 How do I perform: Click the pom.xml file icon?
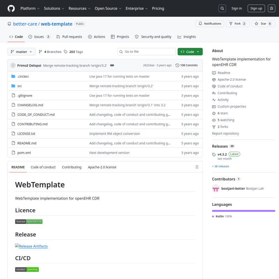tap(13, 153)
